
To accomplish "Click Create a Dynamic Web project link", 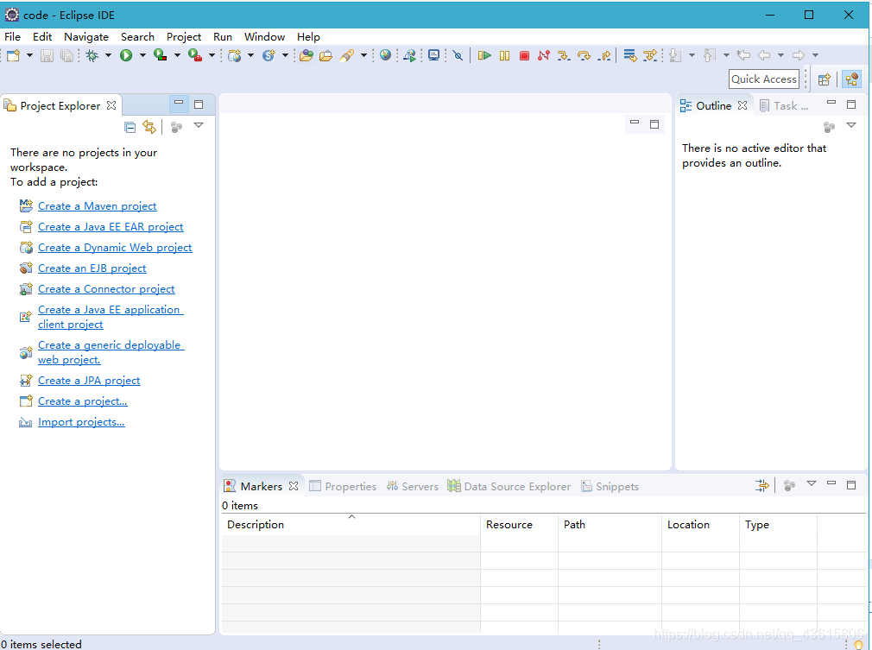I will click(115, 248).
